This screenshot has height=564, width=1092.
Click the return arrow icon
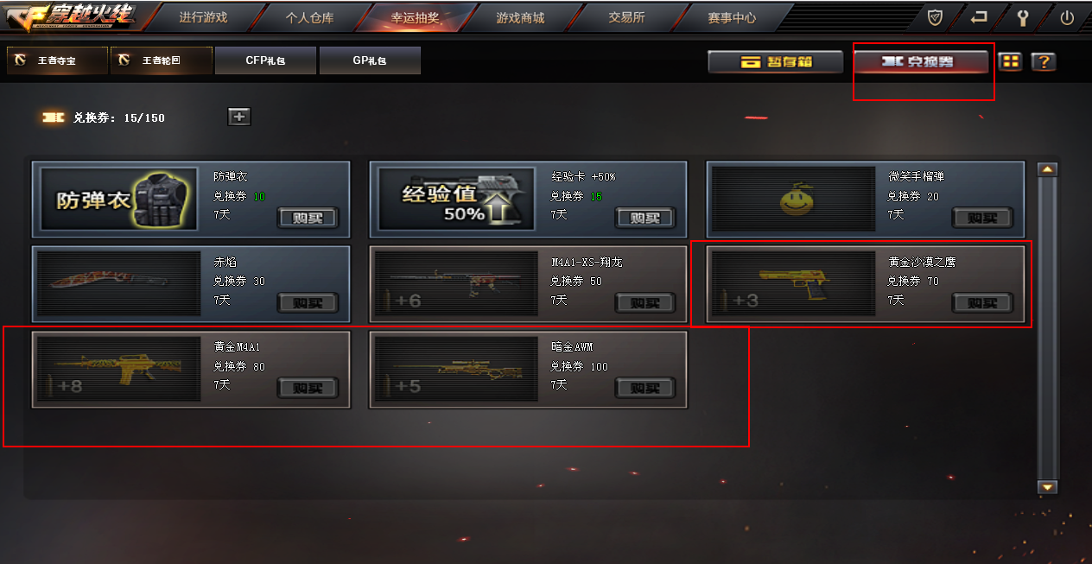click(979, 17)
